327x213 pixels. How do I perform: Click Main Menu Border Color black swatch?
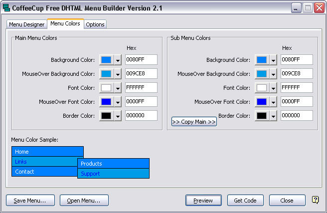point(106,116)
